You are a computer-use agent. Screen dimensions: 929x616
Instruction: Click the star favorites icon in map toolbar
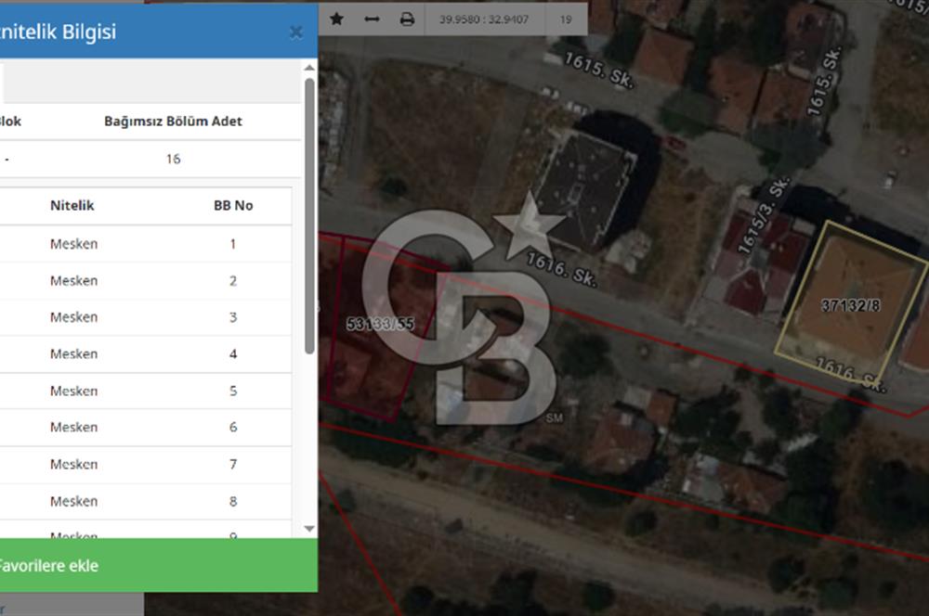point(336,19)
